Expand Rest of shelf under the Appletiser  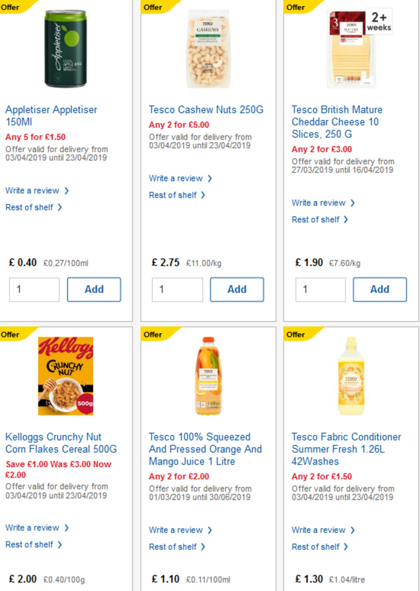point(31,207)
